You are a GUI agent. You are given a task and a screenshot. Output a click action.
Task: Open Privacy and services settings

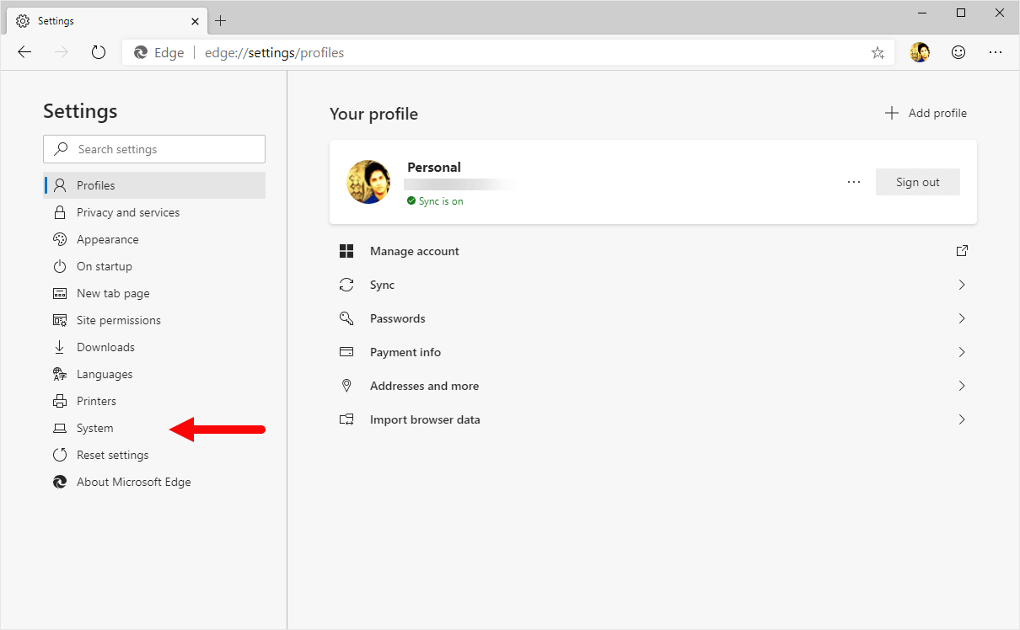pyautogui.click(x=154, y=212)
